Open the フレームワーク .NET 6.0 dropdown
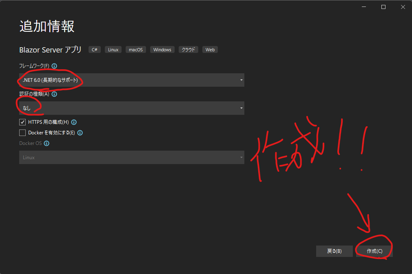 coord(132,80)
